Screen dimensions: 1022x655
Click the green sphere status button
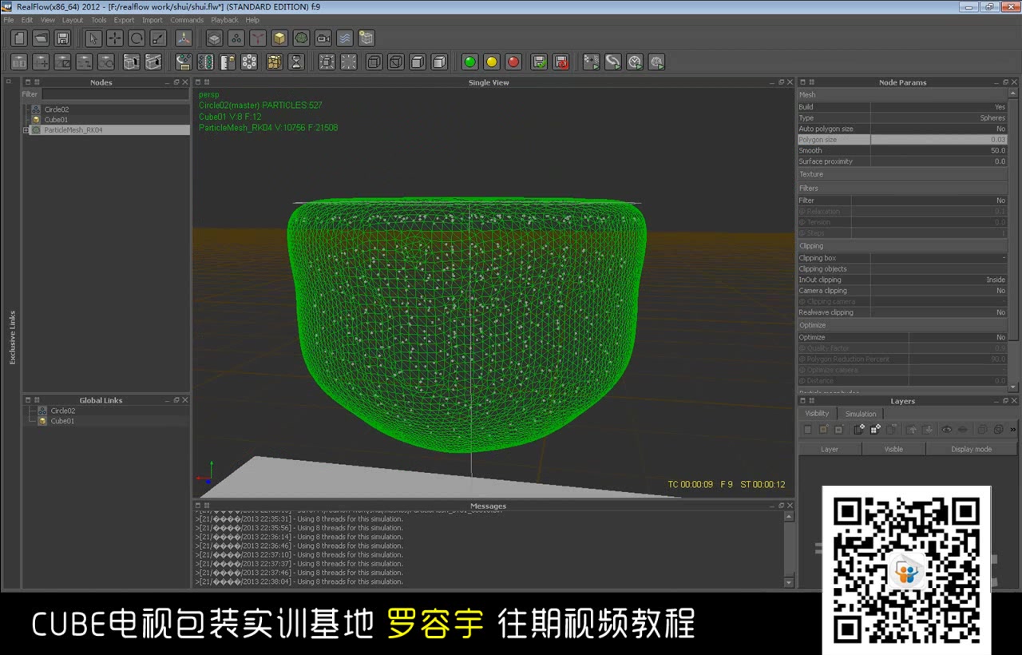tap(470, 62)
